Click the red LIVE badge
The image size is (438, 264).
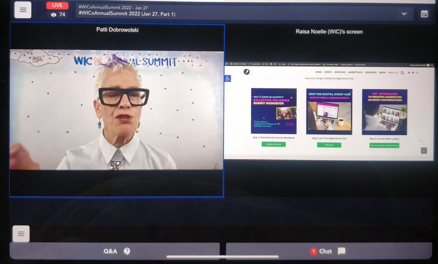click(57, 6)
